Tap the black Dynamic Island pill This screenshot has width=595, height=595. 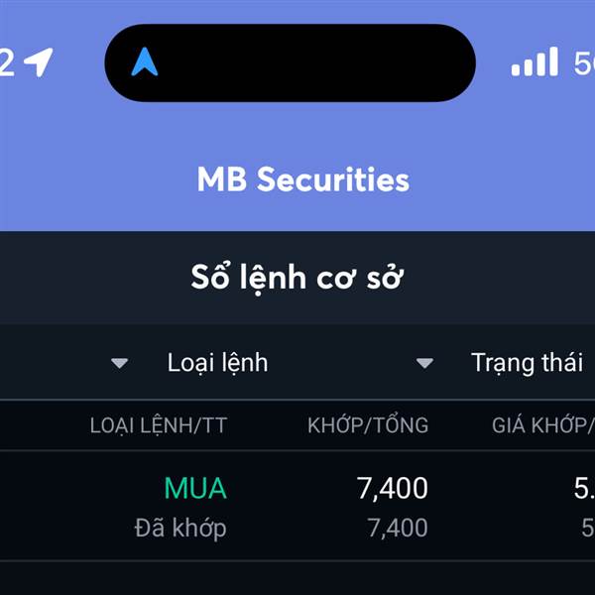tap(290, 62)
